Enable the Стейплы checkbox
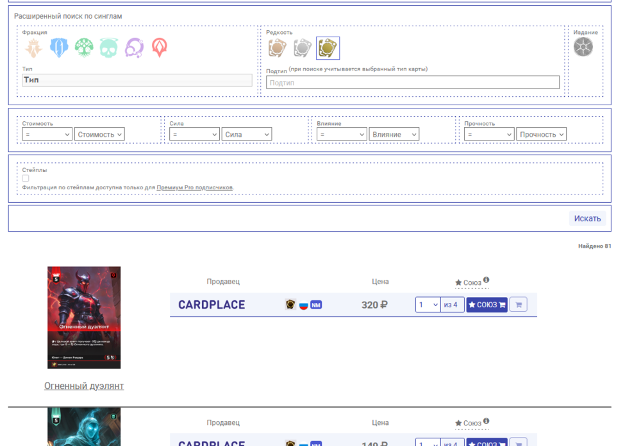 (26, 178)
